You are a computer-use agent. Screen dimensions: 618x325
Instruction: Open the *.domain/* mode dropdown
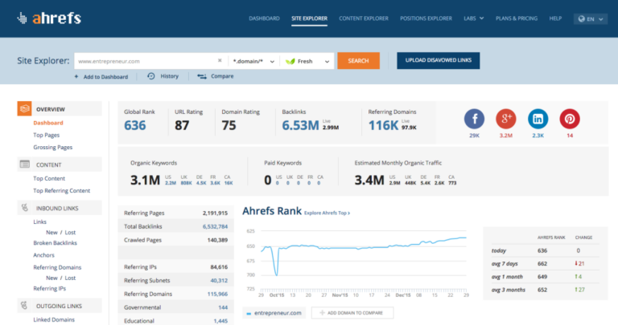253,61
